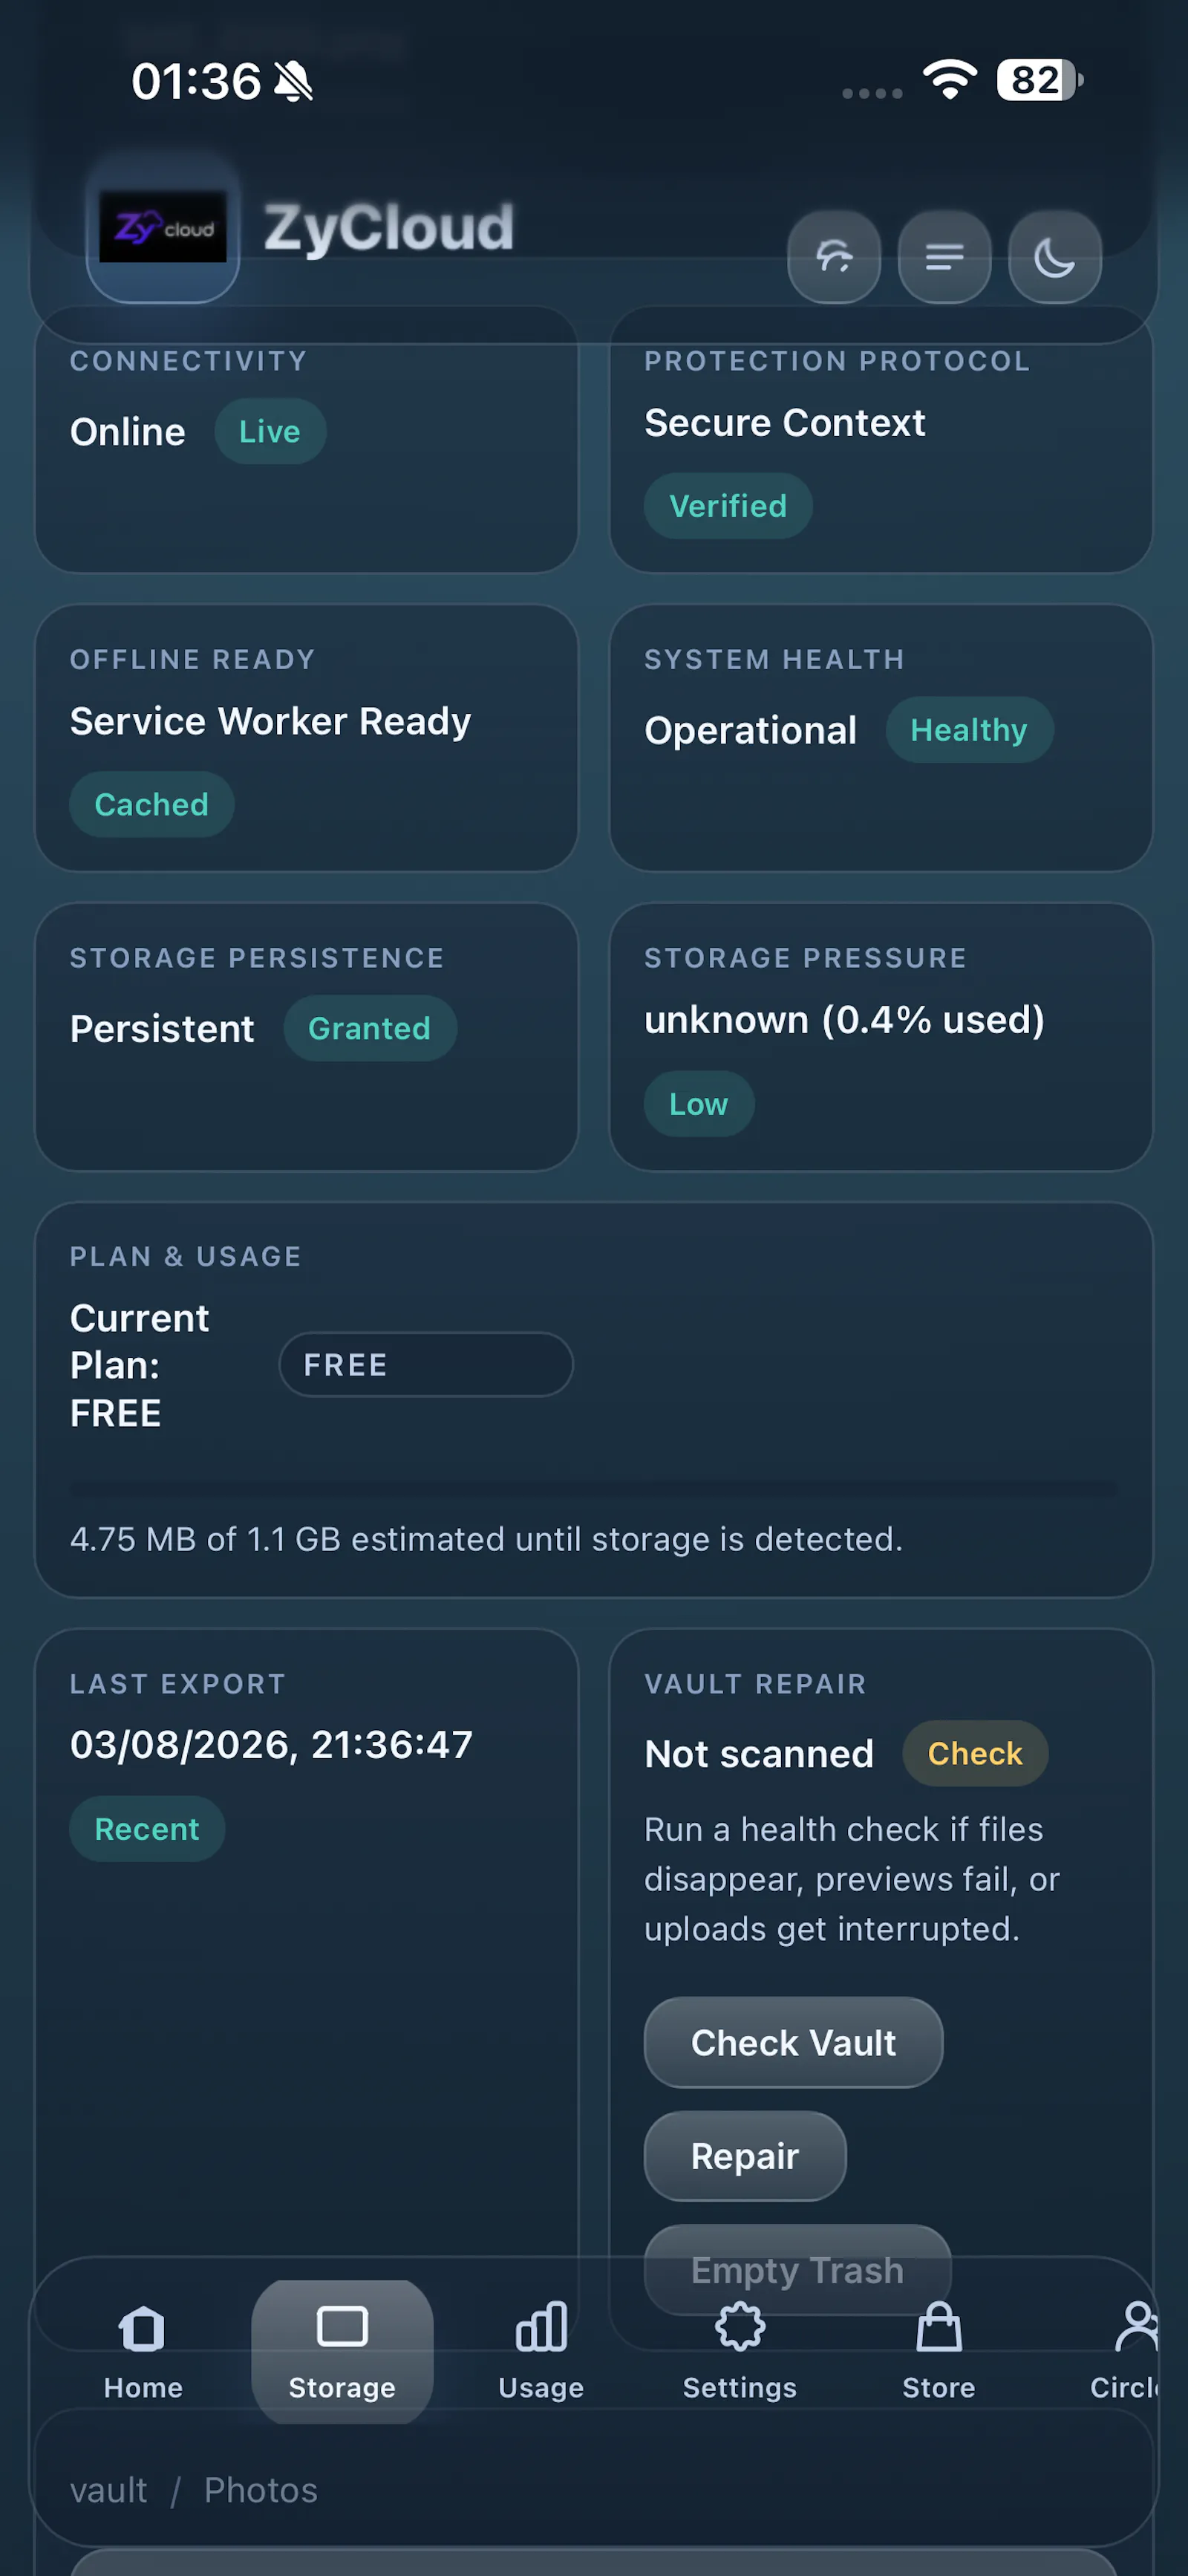Image resolution: width=1188 pixels, height=2576 pixels.
Task: Tap the ZyCloud logo thumbnail
Action: tap(163, 227)
